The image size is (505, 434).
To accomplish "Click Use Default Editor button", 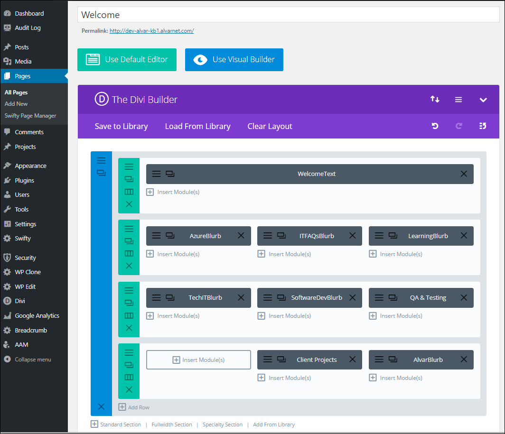I will (127, 60).
